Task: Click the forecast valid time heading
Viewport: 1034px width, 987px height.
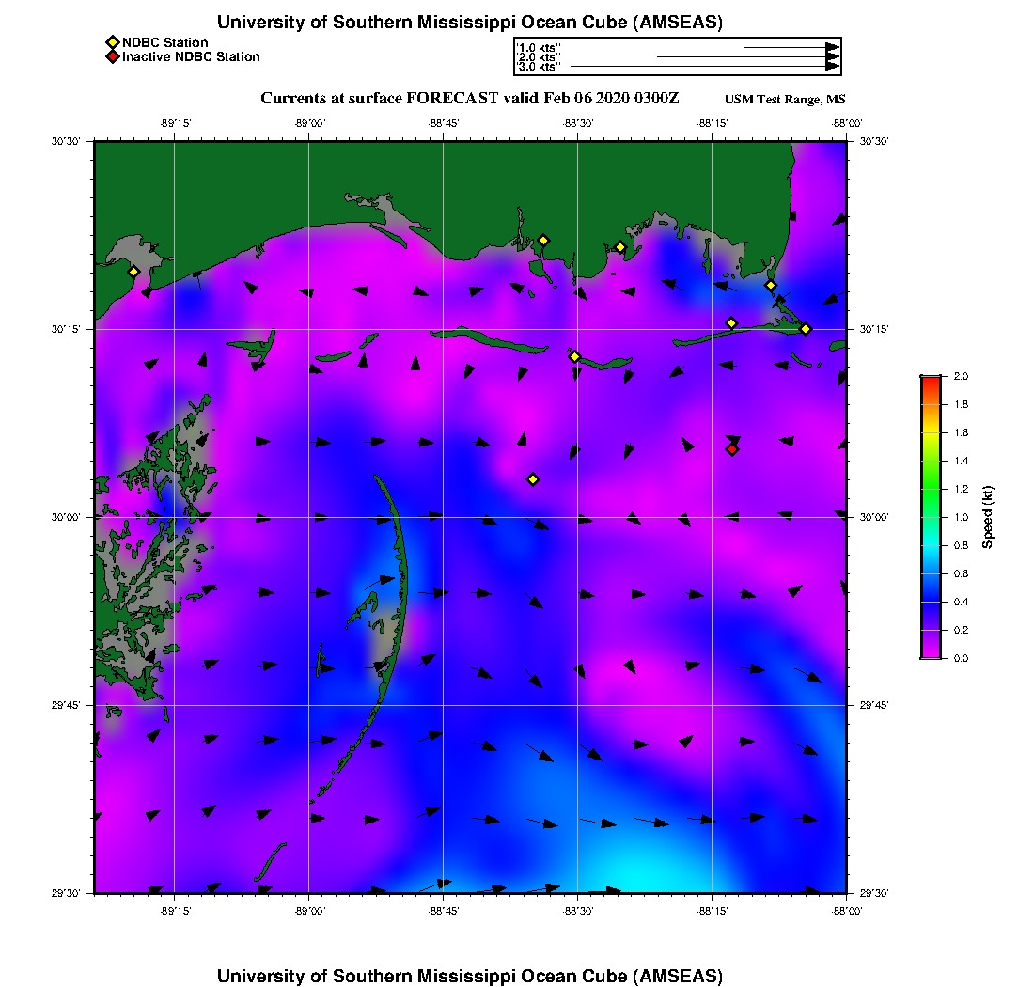Action: coord(469,99)
